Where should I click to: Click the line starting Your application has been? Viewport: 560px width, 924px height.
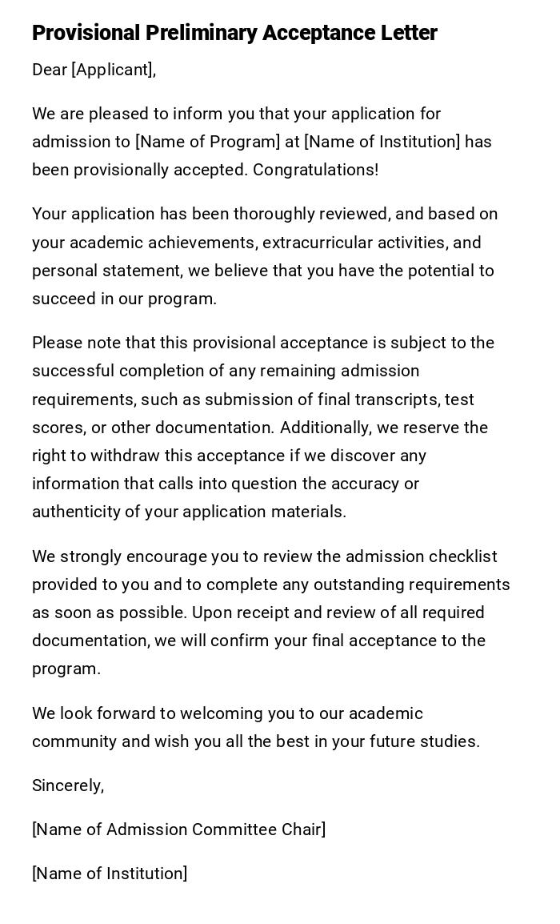pos(265,214)
